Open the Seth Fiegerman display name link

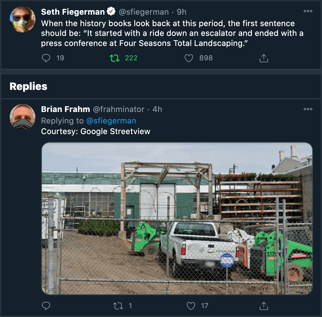pos(73,12)
